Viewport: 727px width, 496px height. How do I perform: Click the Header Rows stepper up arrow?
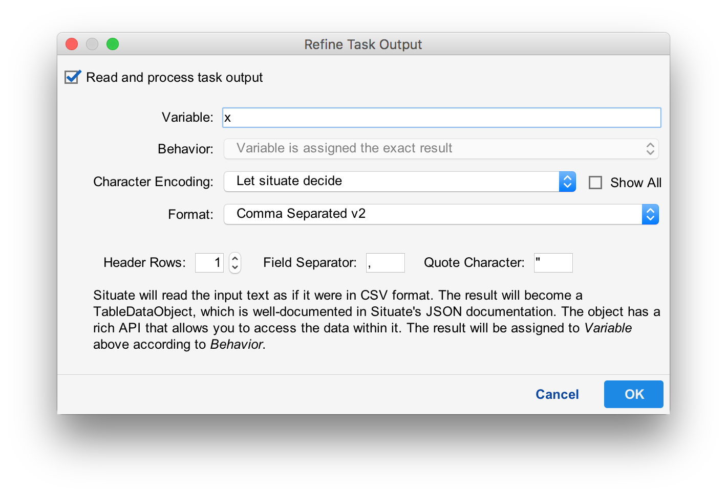point(234,258)
